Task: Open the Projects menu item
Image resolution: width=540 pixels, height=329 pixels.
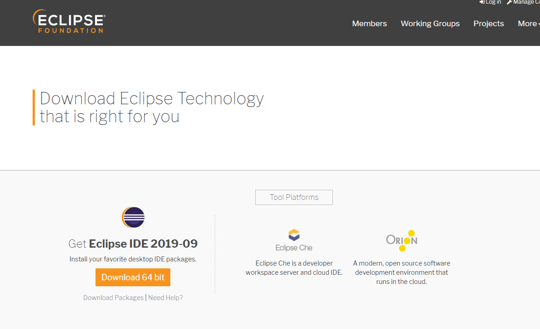Action: [489, 23]
